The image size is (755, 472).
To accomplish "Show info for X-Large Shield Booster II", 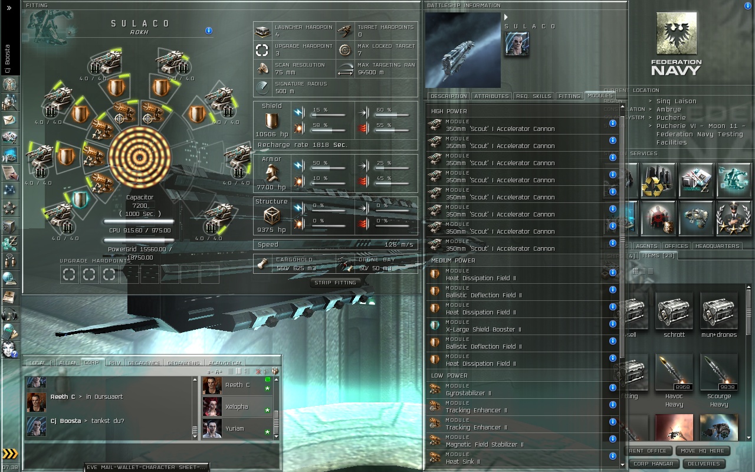I will click(x=613, y=324).
